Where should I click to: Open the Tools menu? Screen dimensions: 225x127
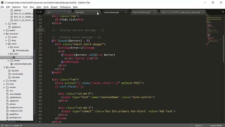46,7
